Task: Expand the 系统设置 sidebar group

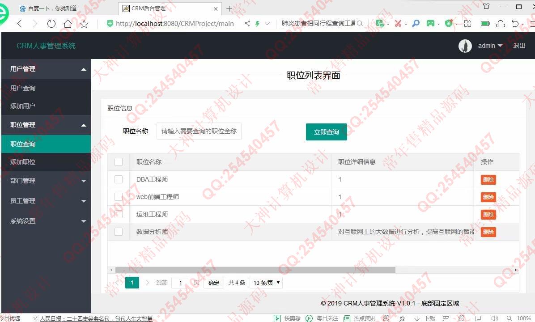Action: [x=46, y=221]
